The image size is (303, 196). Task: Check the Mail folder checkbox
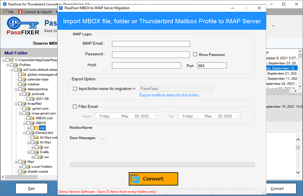tap(20, 162)
